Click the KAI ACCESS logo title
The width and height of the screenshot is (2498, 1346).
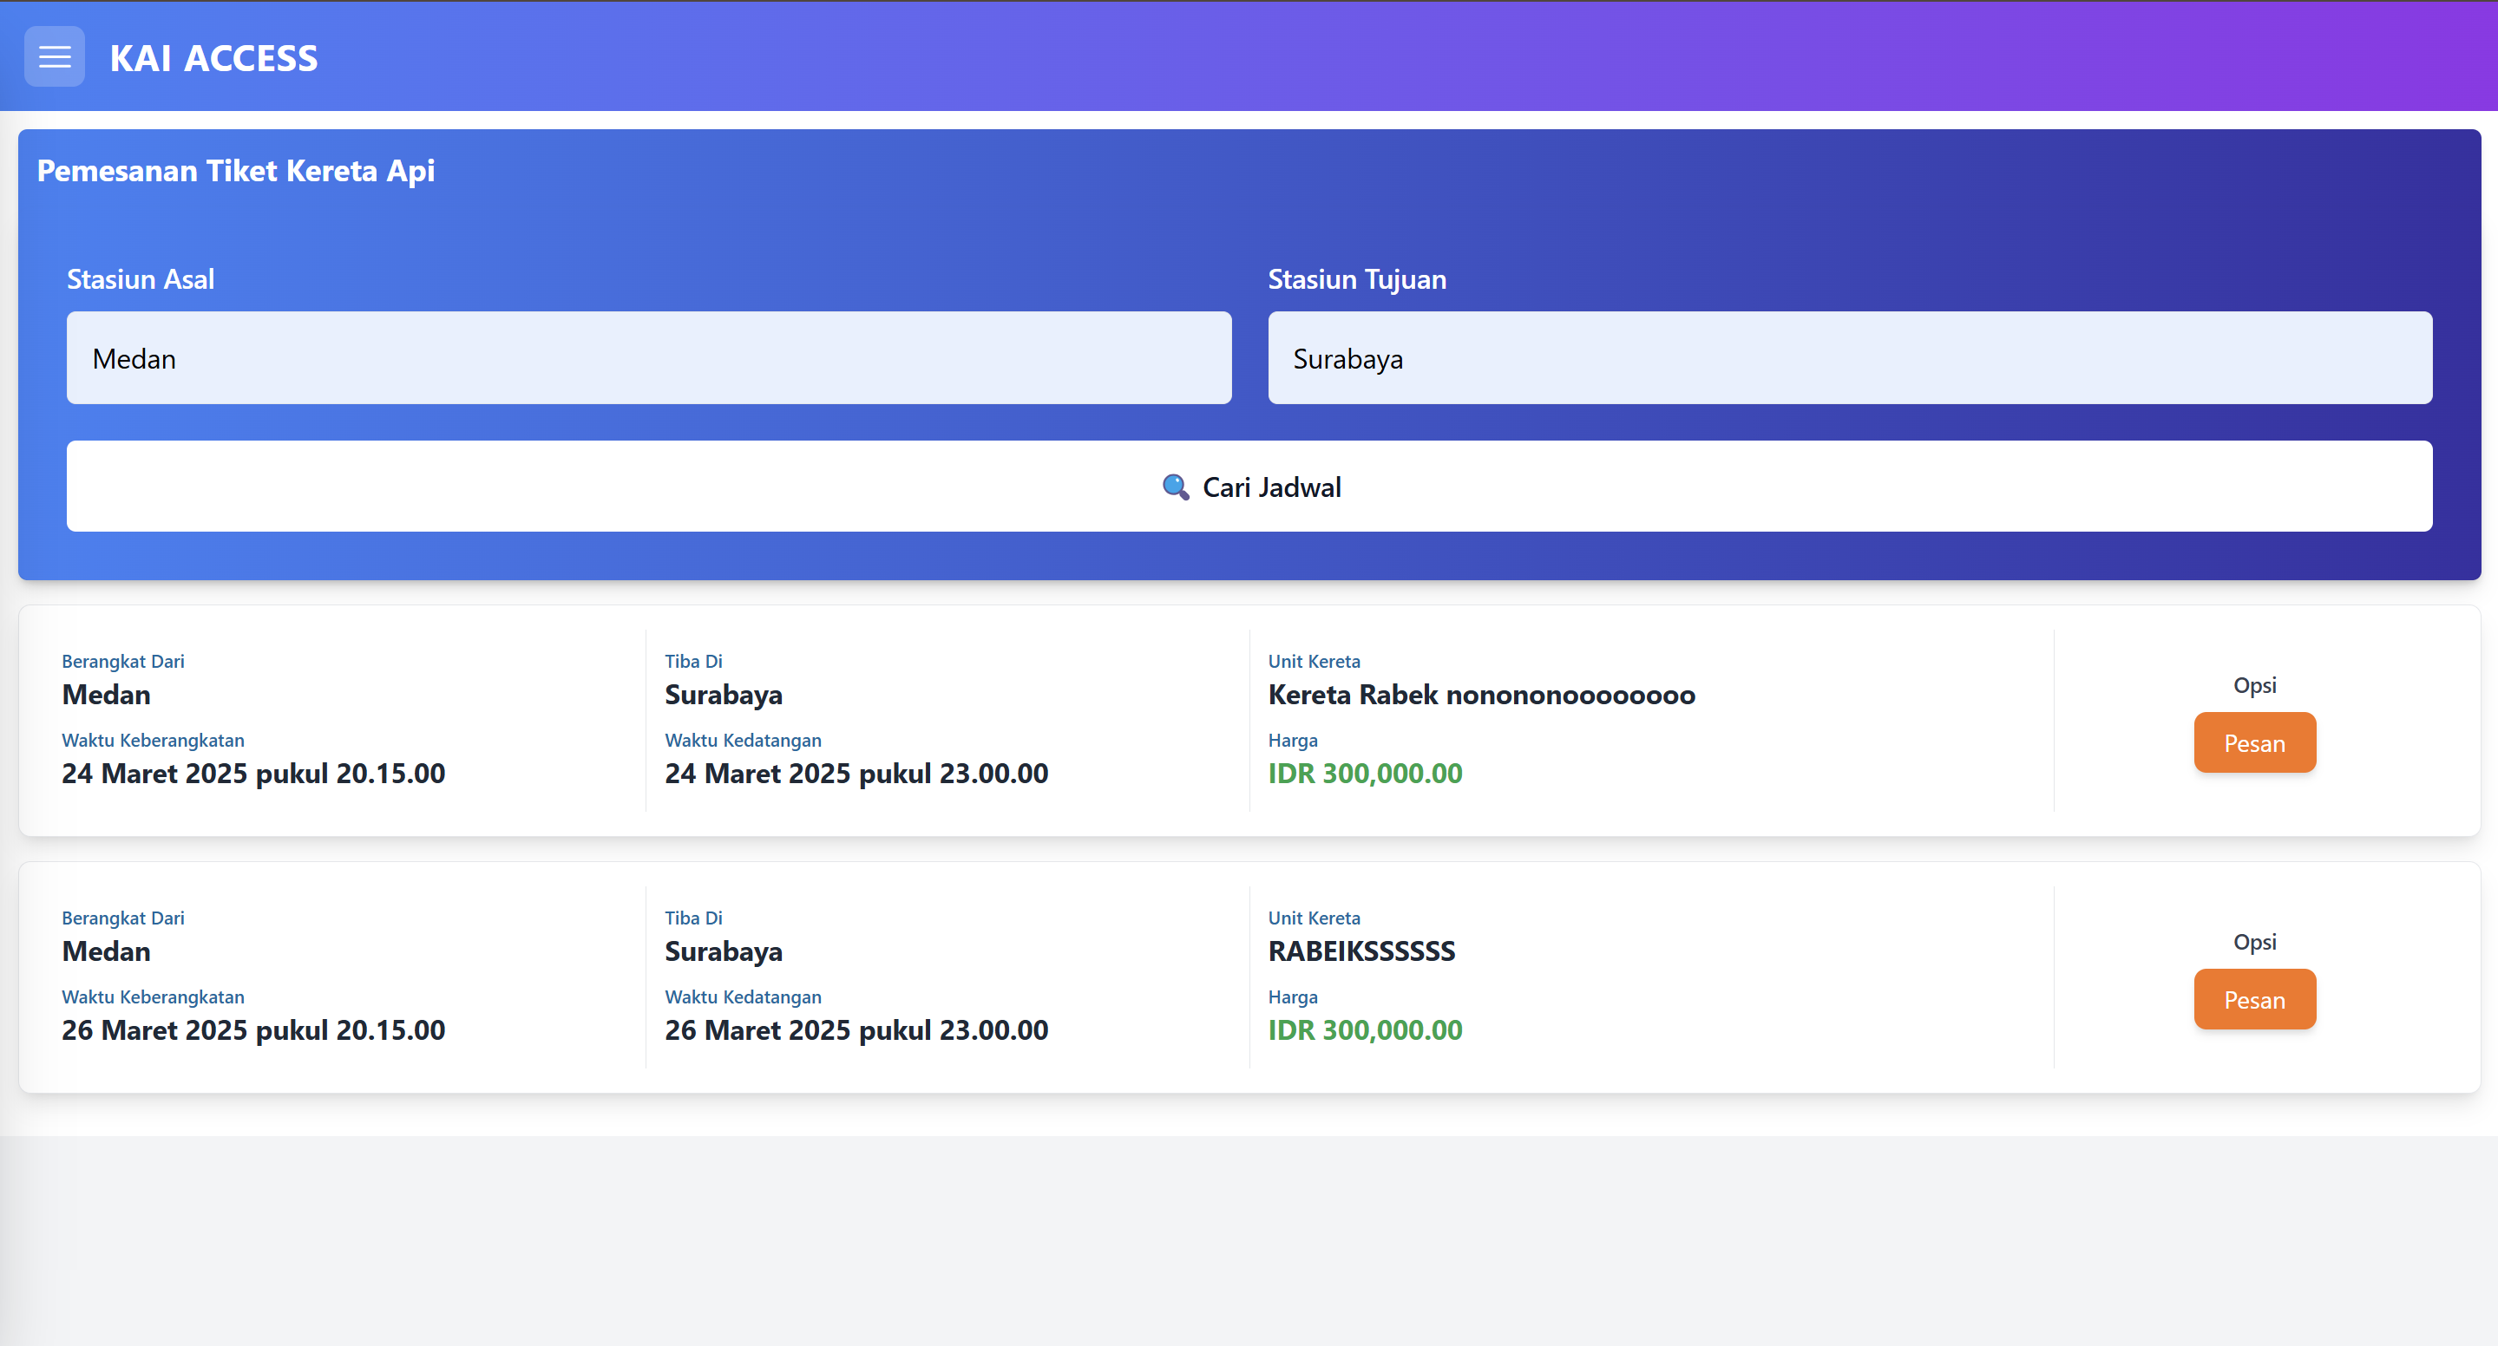(213, 58)
